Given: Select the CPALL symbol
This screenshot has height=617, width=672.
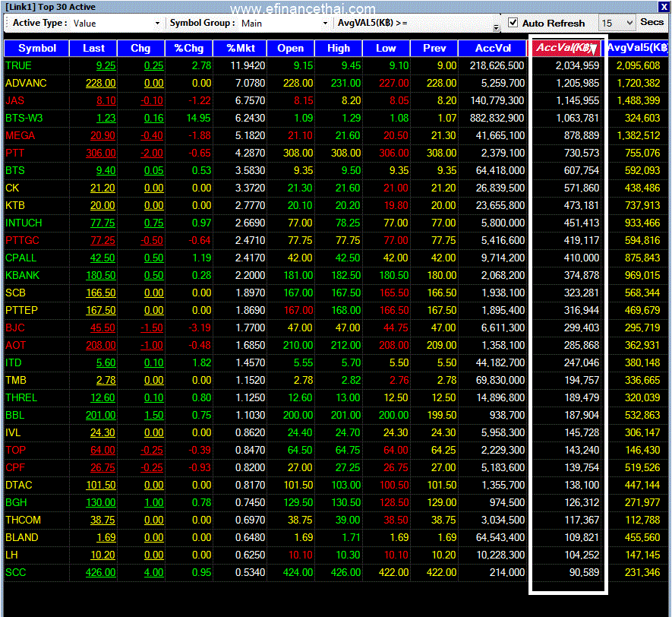Looking at the screenshot, I should pos(21,258).
